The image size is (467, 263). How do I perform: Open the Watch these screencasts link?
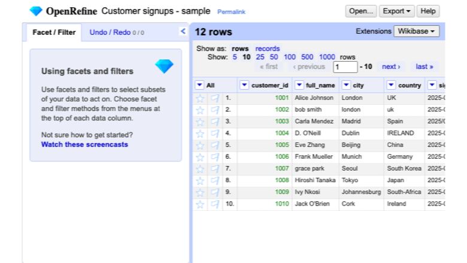pyautogui.click(x=84, y=144)
